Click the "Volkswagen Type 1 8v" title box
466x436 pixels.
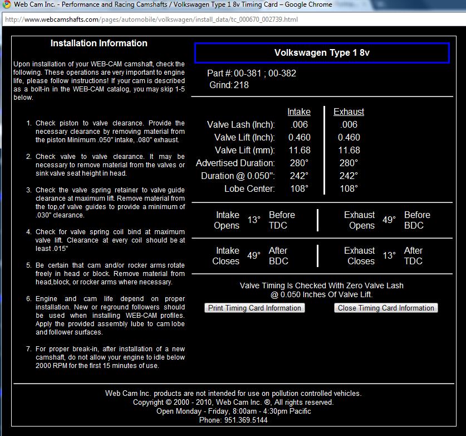[322, 52]
